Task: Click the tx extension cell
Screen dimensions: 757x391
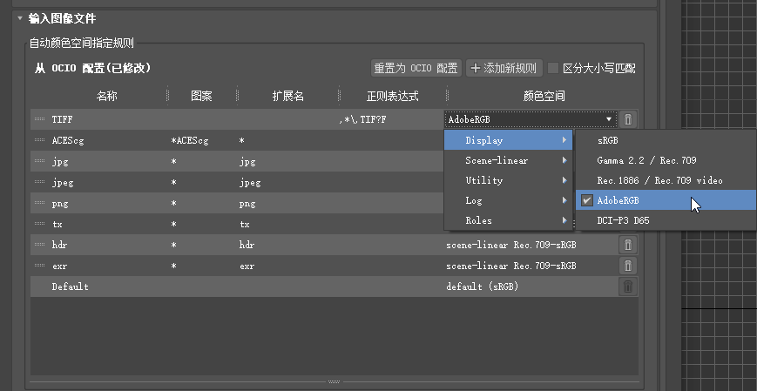Action: pos(245,224)
